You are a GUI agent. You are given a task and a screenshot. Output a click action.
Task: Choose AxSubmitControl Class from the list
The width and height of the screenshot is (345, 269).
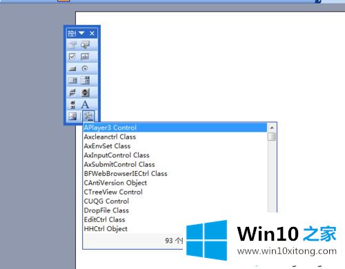pos(175,164)
